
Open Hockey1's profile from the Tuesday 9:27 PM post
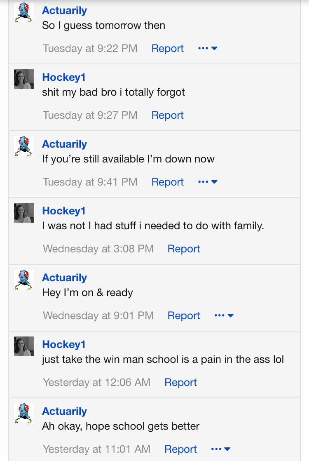[x=63, y=77]
